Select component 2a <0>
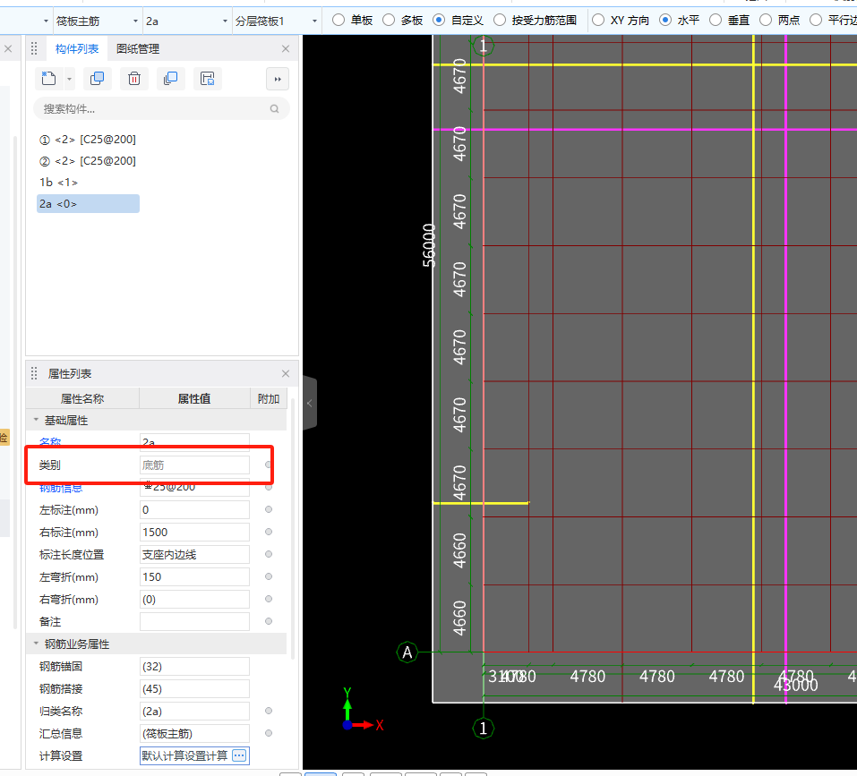The width and height of the screenshot is (857, 776). click(x=88, y=204)
